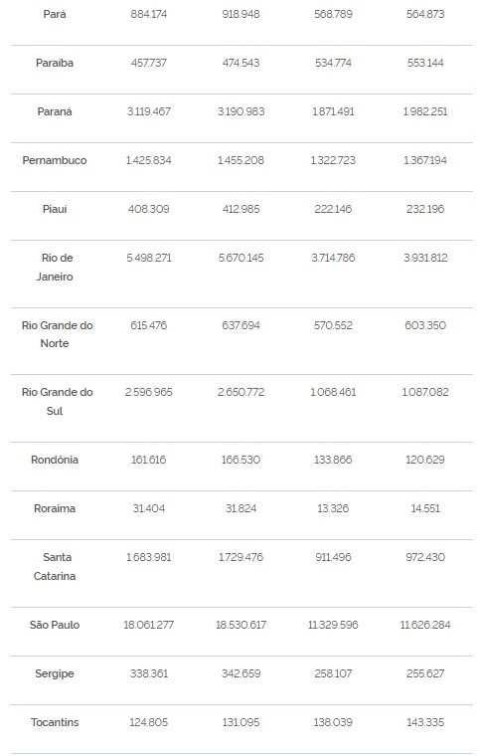Click the Rio de Janeiro row label
Image resolution: width=482 pixels, height=756 pixels.
tap(55, 268)
